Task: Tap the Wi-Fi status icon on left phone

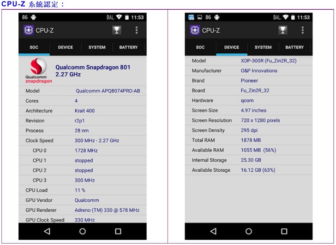Action: tap(119, 17)
